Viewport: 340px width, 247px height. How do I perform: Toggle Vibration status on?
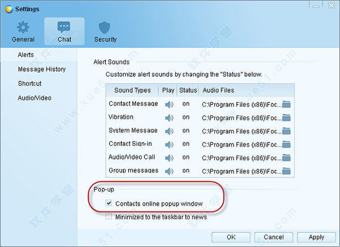point(186,118)
